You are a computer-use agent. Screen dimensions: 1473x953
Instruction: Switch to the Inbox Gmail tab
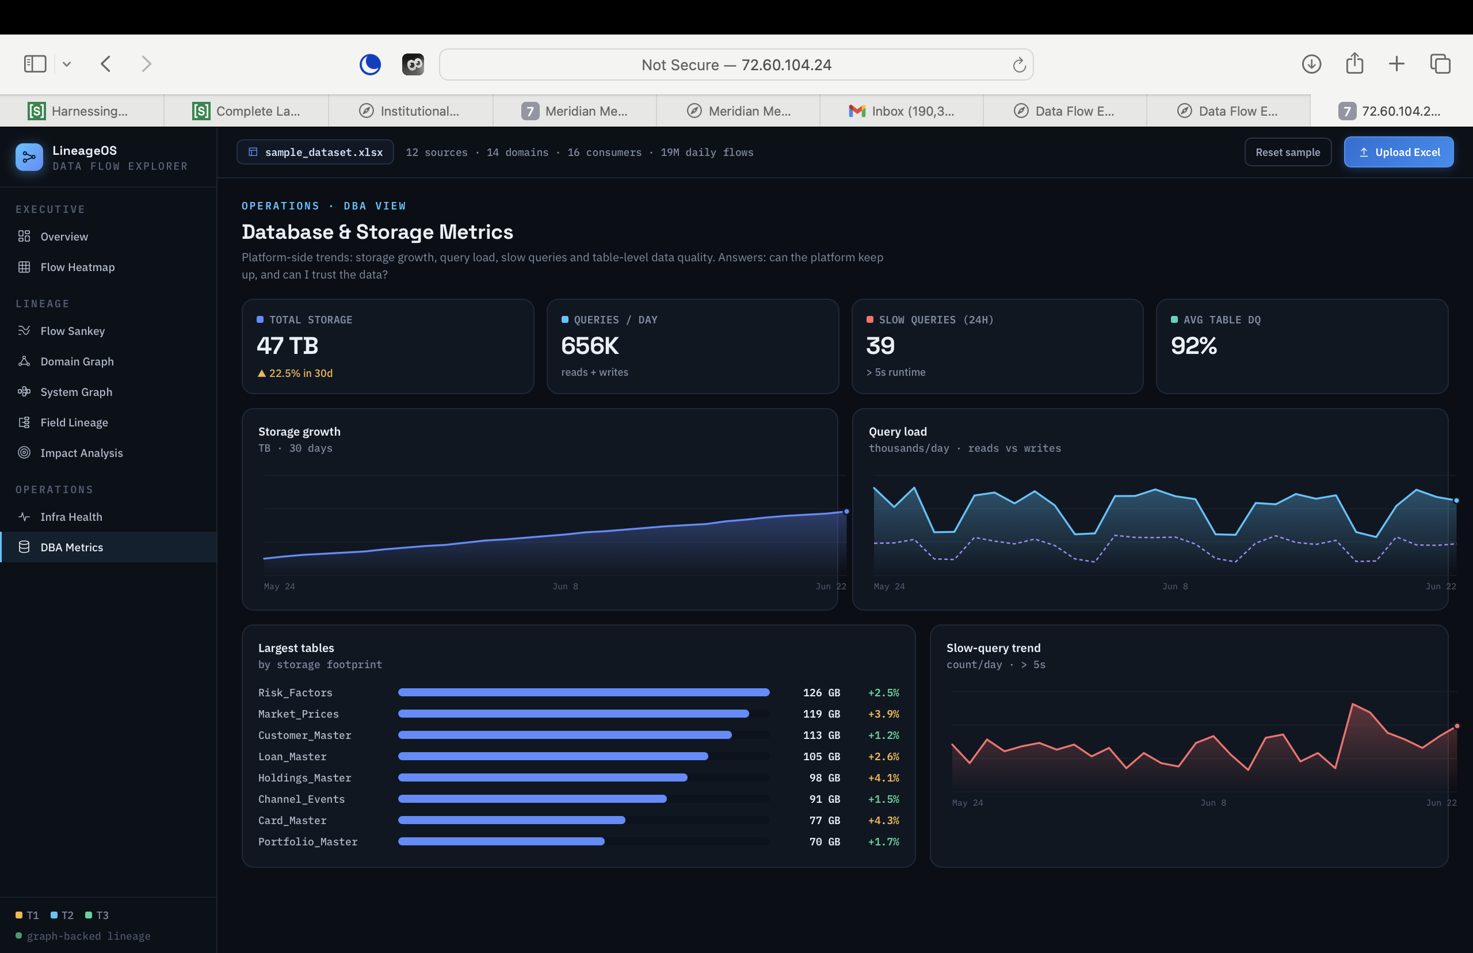[x=902, y=110]
